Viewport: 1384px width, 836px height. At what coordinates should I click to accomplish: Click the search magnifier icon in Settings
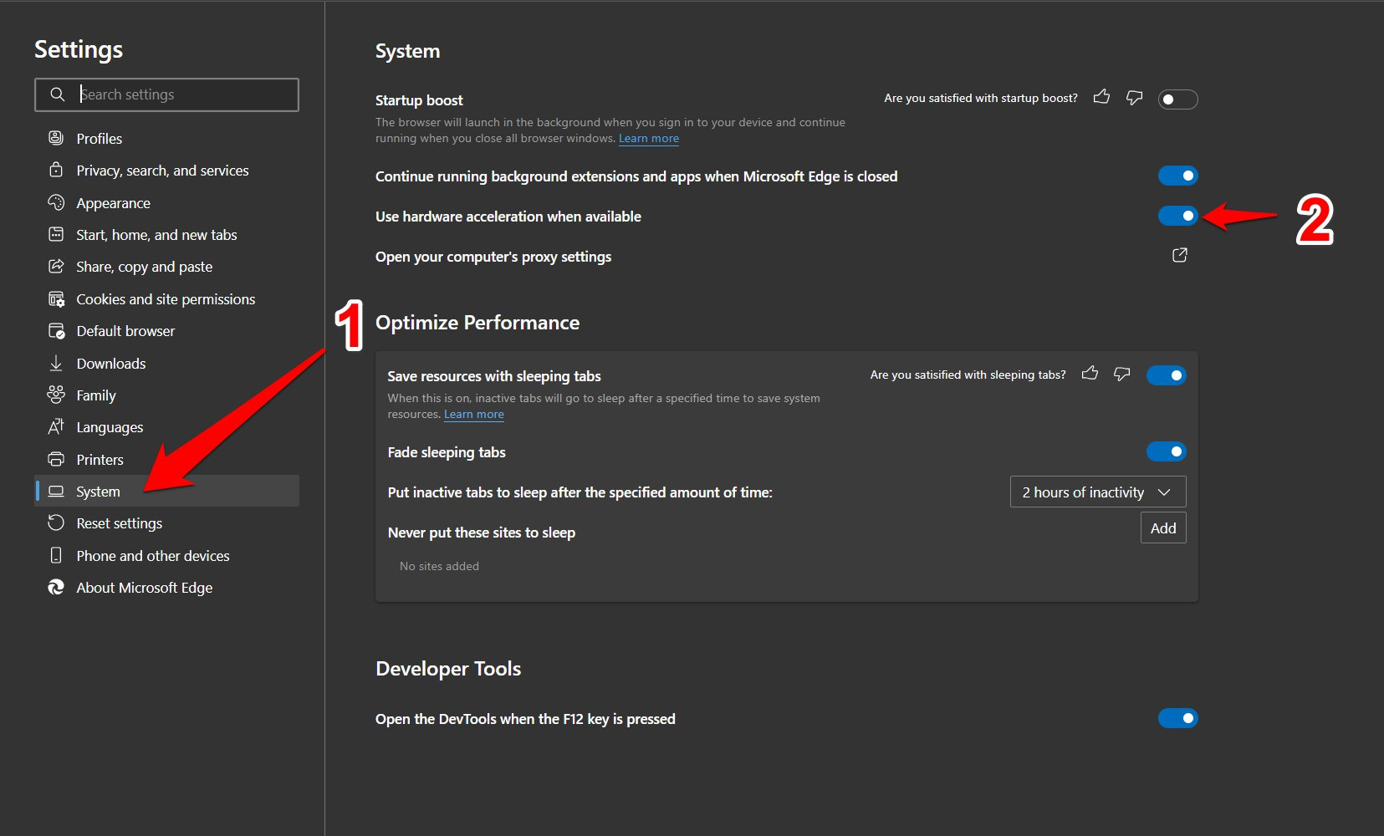point(57,94)
